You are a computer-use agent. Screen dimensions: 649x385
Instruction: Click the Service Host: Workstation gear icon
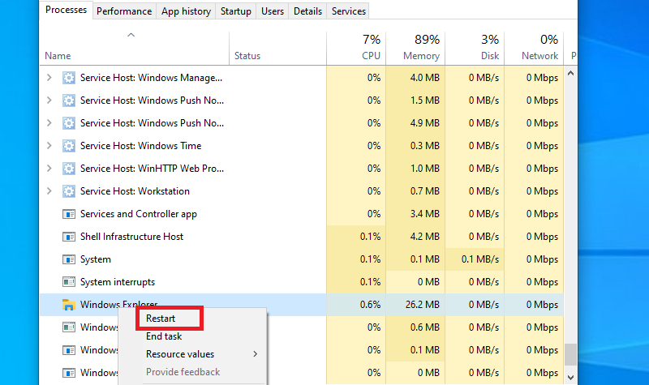click(x=69, y=191)
